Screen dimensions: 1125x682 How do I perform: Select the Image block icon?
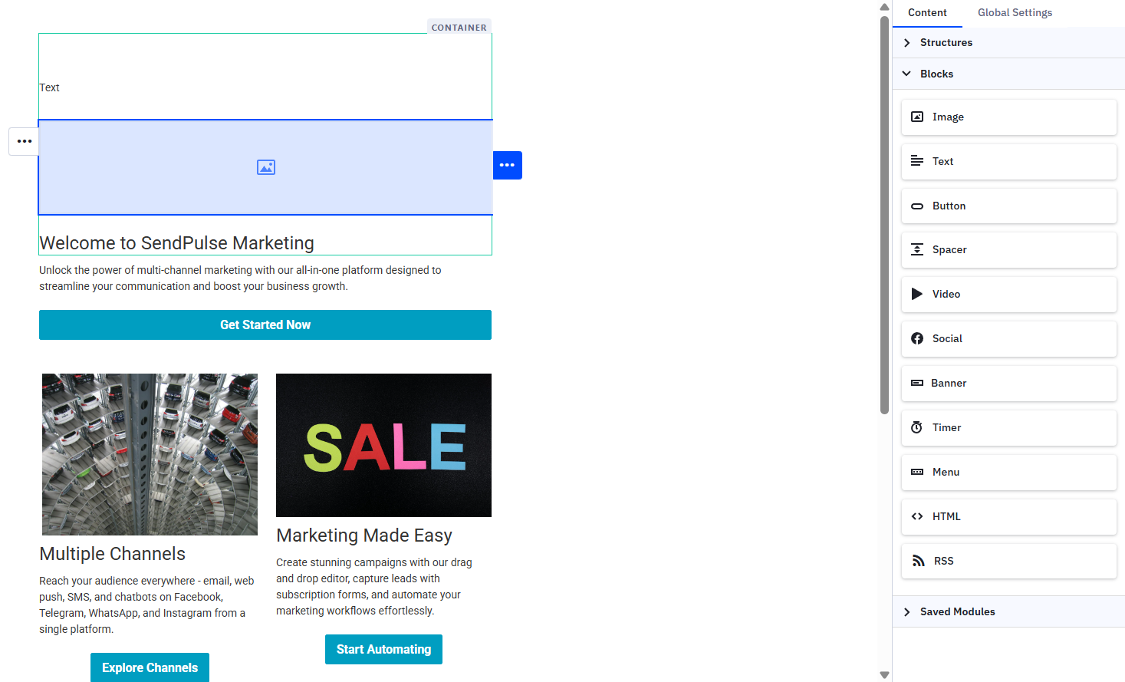[917, 117]
